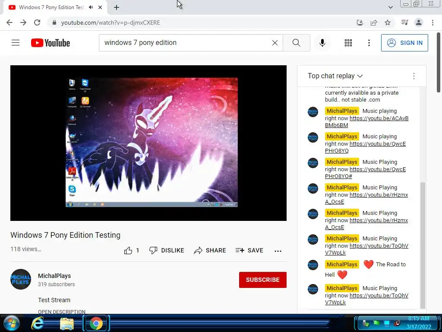Open chat panel three-dot options
Viewport: 442px width, 332px height.
pyautogui.click(x=414, y=76)
